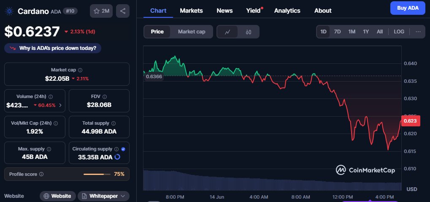
Task: Switch to candlestick chart icon
Action: (x=249, y=32)
